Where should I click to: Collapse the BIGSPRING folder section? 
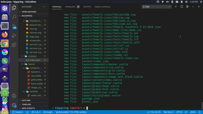click(x=34, y=16)
